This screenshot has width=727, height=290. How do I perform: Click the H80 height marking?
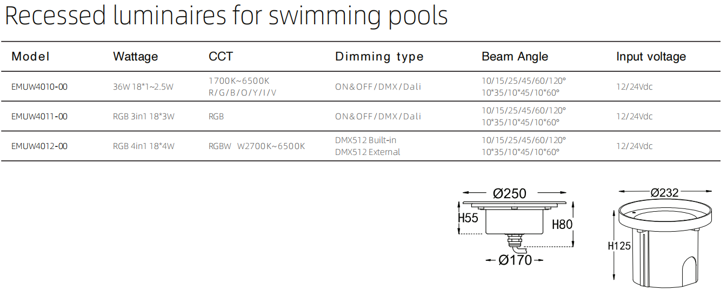tap(562, 224)
